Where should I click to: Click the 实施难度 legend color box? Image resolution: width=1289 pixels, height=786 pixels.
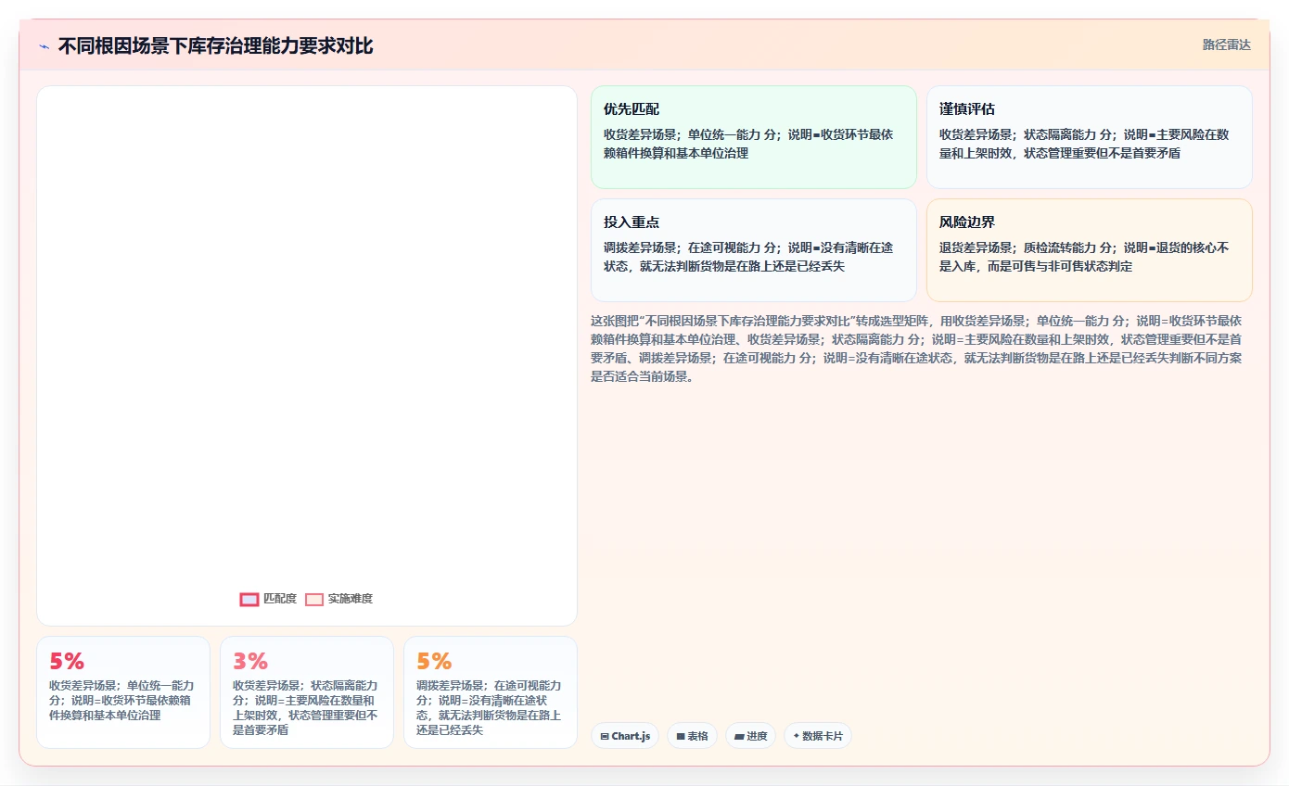[x=314, y=599]
